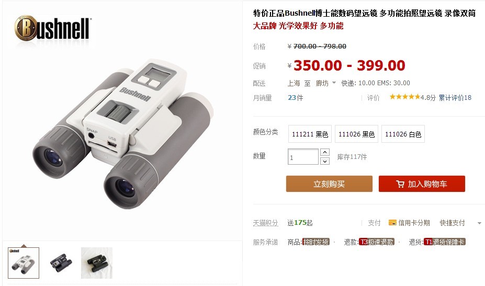Click the five-star rating icons
Image resolution: width=485 pixels, height=286 pixels.
[x=404, y=97]
